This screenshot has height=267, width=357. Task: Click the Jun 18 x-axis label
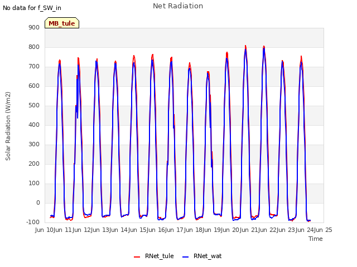coord(194,230)
